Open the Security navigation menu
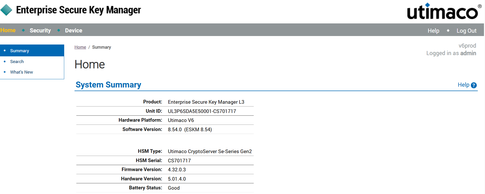This screenshot has width=485, height=194. point(40,30)
